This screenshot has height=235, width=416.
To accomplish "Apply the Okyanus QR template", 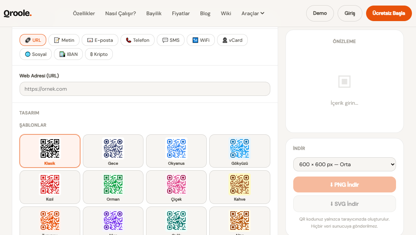I will pyautogui.click(x=176, y=151).
